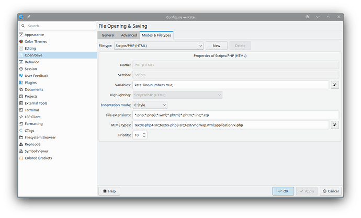Click the disabled Section field
Screen dimensions: 361x218
[236, 75]
